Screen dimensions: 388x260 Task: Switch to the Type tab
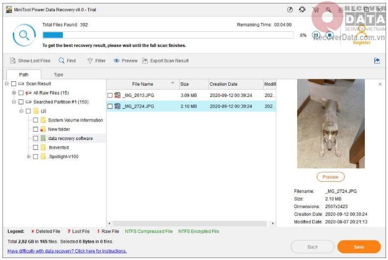pyautogui.click(x=58, y=74)
